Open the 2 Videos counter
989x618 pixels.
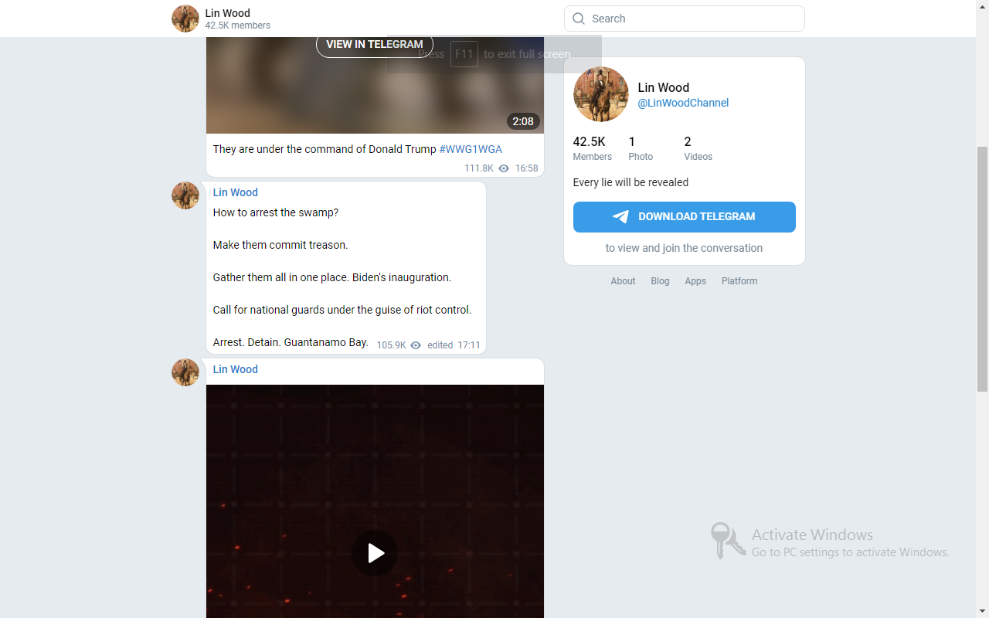click(x=698, y=148)
